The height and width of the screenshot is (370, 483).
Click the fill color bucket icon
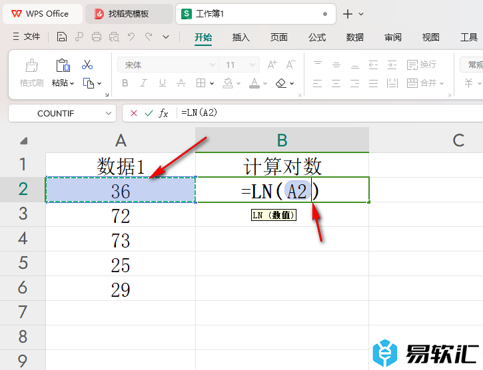[x=228, y=83]
